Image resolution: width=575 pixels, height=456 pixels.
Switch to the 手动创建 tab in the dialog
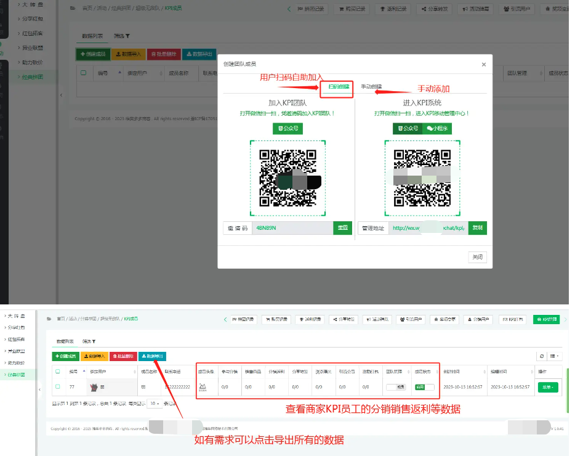click(371, 87)
